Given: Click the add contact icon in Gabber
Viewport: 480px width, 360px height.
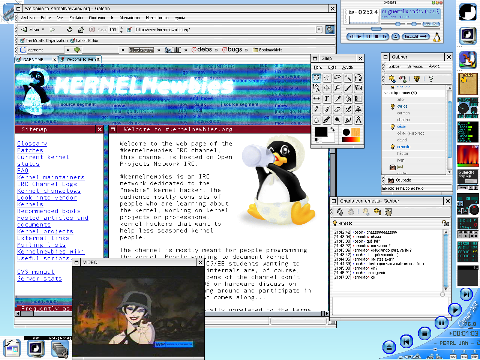Looking at the screenshot, I should [x=392, y=79].
